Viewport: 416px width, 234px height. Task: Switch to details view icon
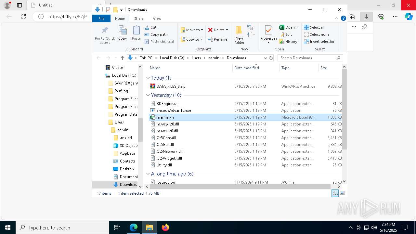[x=335, y=193]
